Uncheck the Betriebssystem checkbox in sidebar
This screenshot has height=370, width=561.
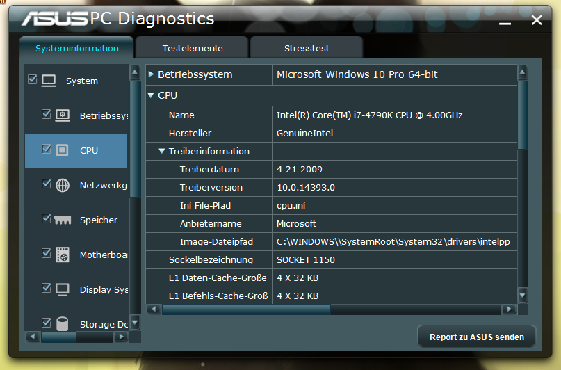(x=46, y=114)
